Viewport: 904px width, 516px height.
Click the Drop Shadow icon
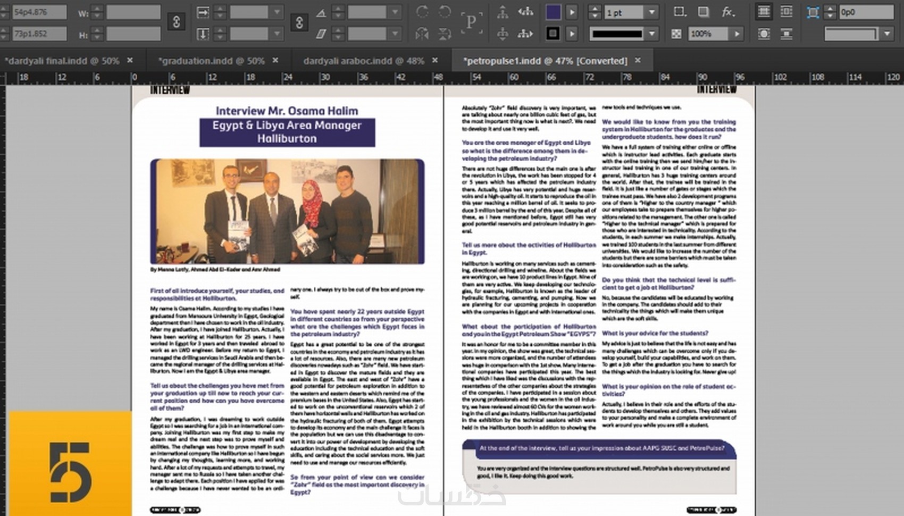(703, 12)
